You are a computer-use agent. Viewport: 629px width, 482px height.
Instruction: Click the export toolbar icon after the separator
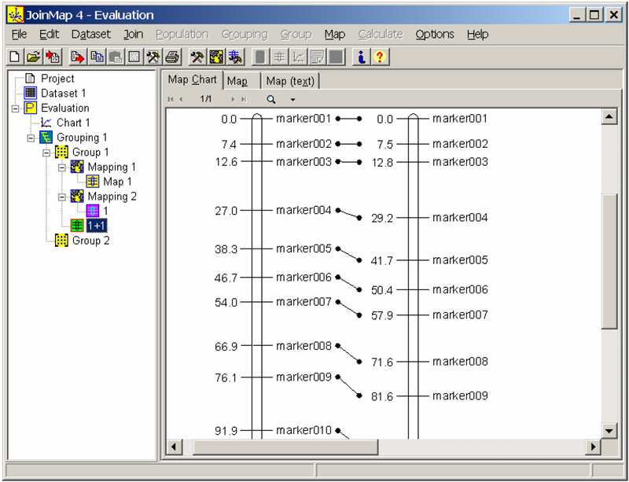coord(77,57)
